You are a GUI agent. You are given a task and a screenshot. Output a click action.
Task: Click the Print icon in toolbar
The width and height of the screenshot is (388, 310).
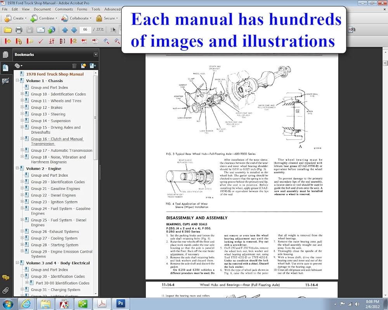click(19, 30)
